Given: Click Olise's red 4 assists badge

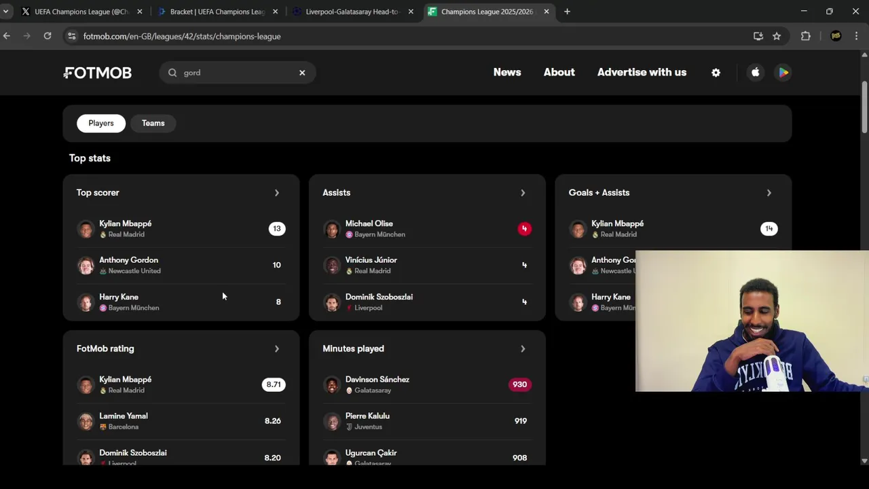Looking at the screenshot, I should pyautogui.click(x=524, y=229).
